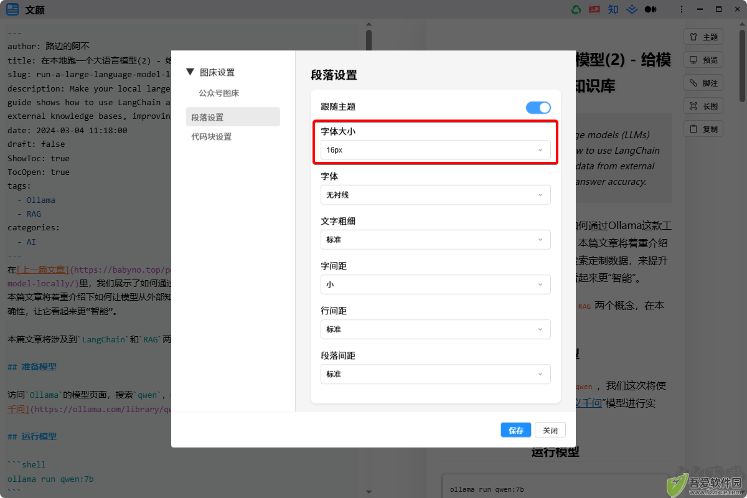Click the black Medium icon in title bar

pos(651,9)
